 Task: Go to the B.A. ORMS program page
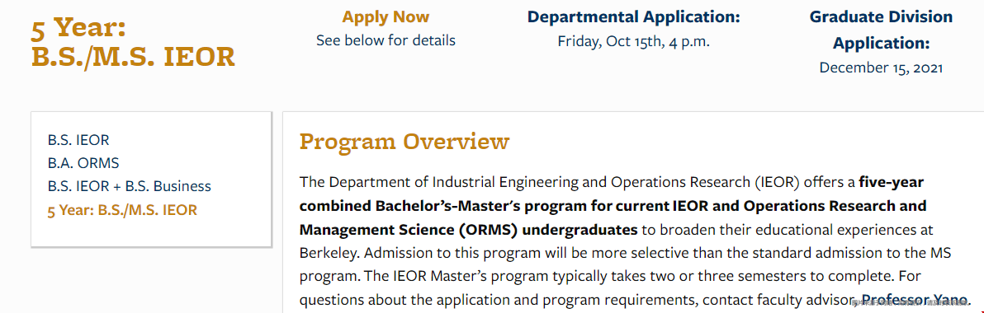point(83,163)
